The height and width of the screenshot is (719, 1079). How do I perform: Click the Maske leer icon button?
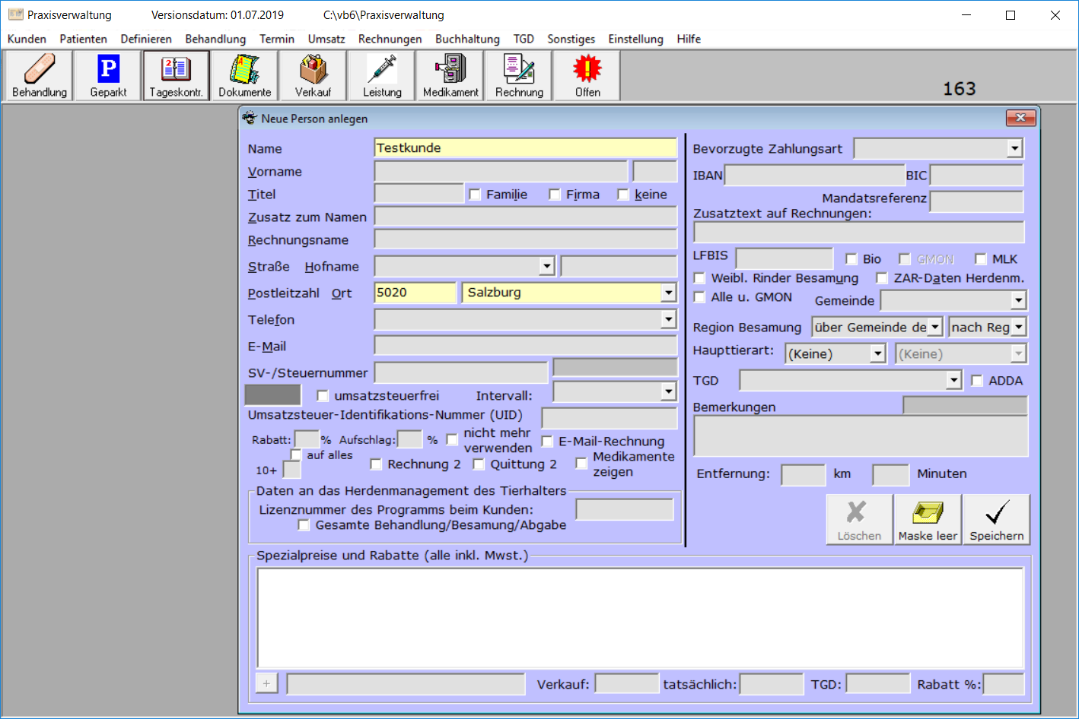(928, 519)
